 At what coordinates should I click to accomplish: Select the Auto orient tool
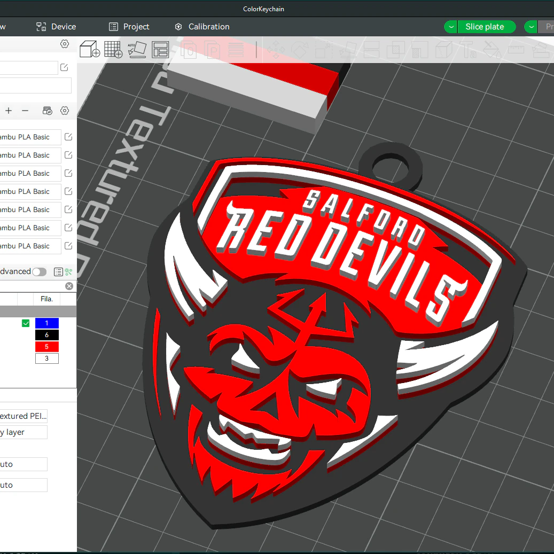coord(137,49)
